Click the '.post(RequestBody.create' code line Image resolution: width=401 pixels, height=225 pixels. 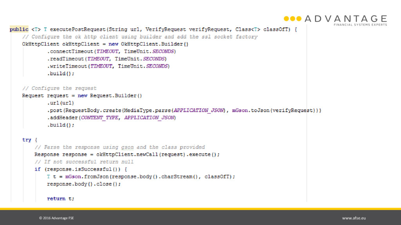coord(184,111)
